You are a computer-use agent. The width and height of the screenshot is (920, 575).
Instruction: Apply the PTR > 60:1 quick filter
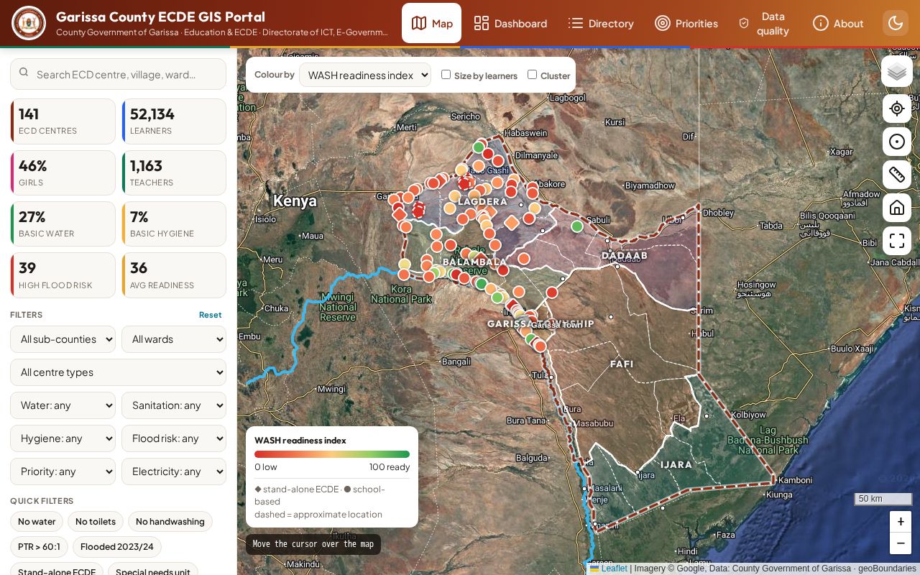[x=39, y=547]
